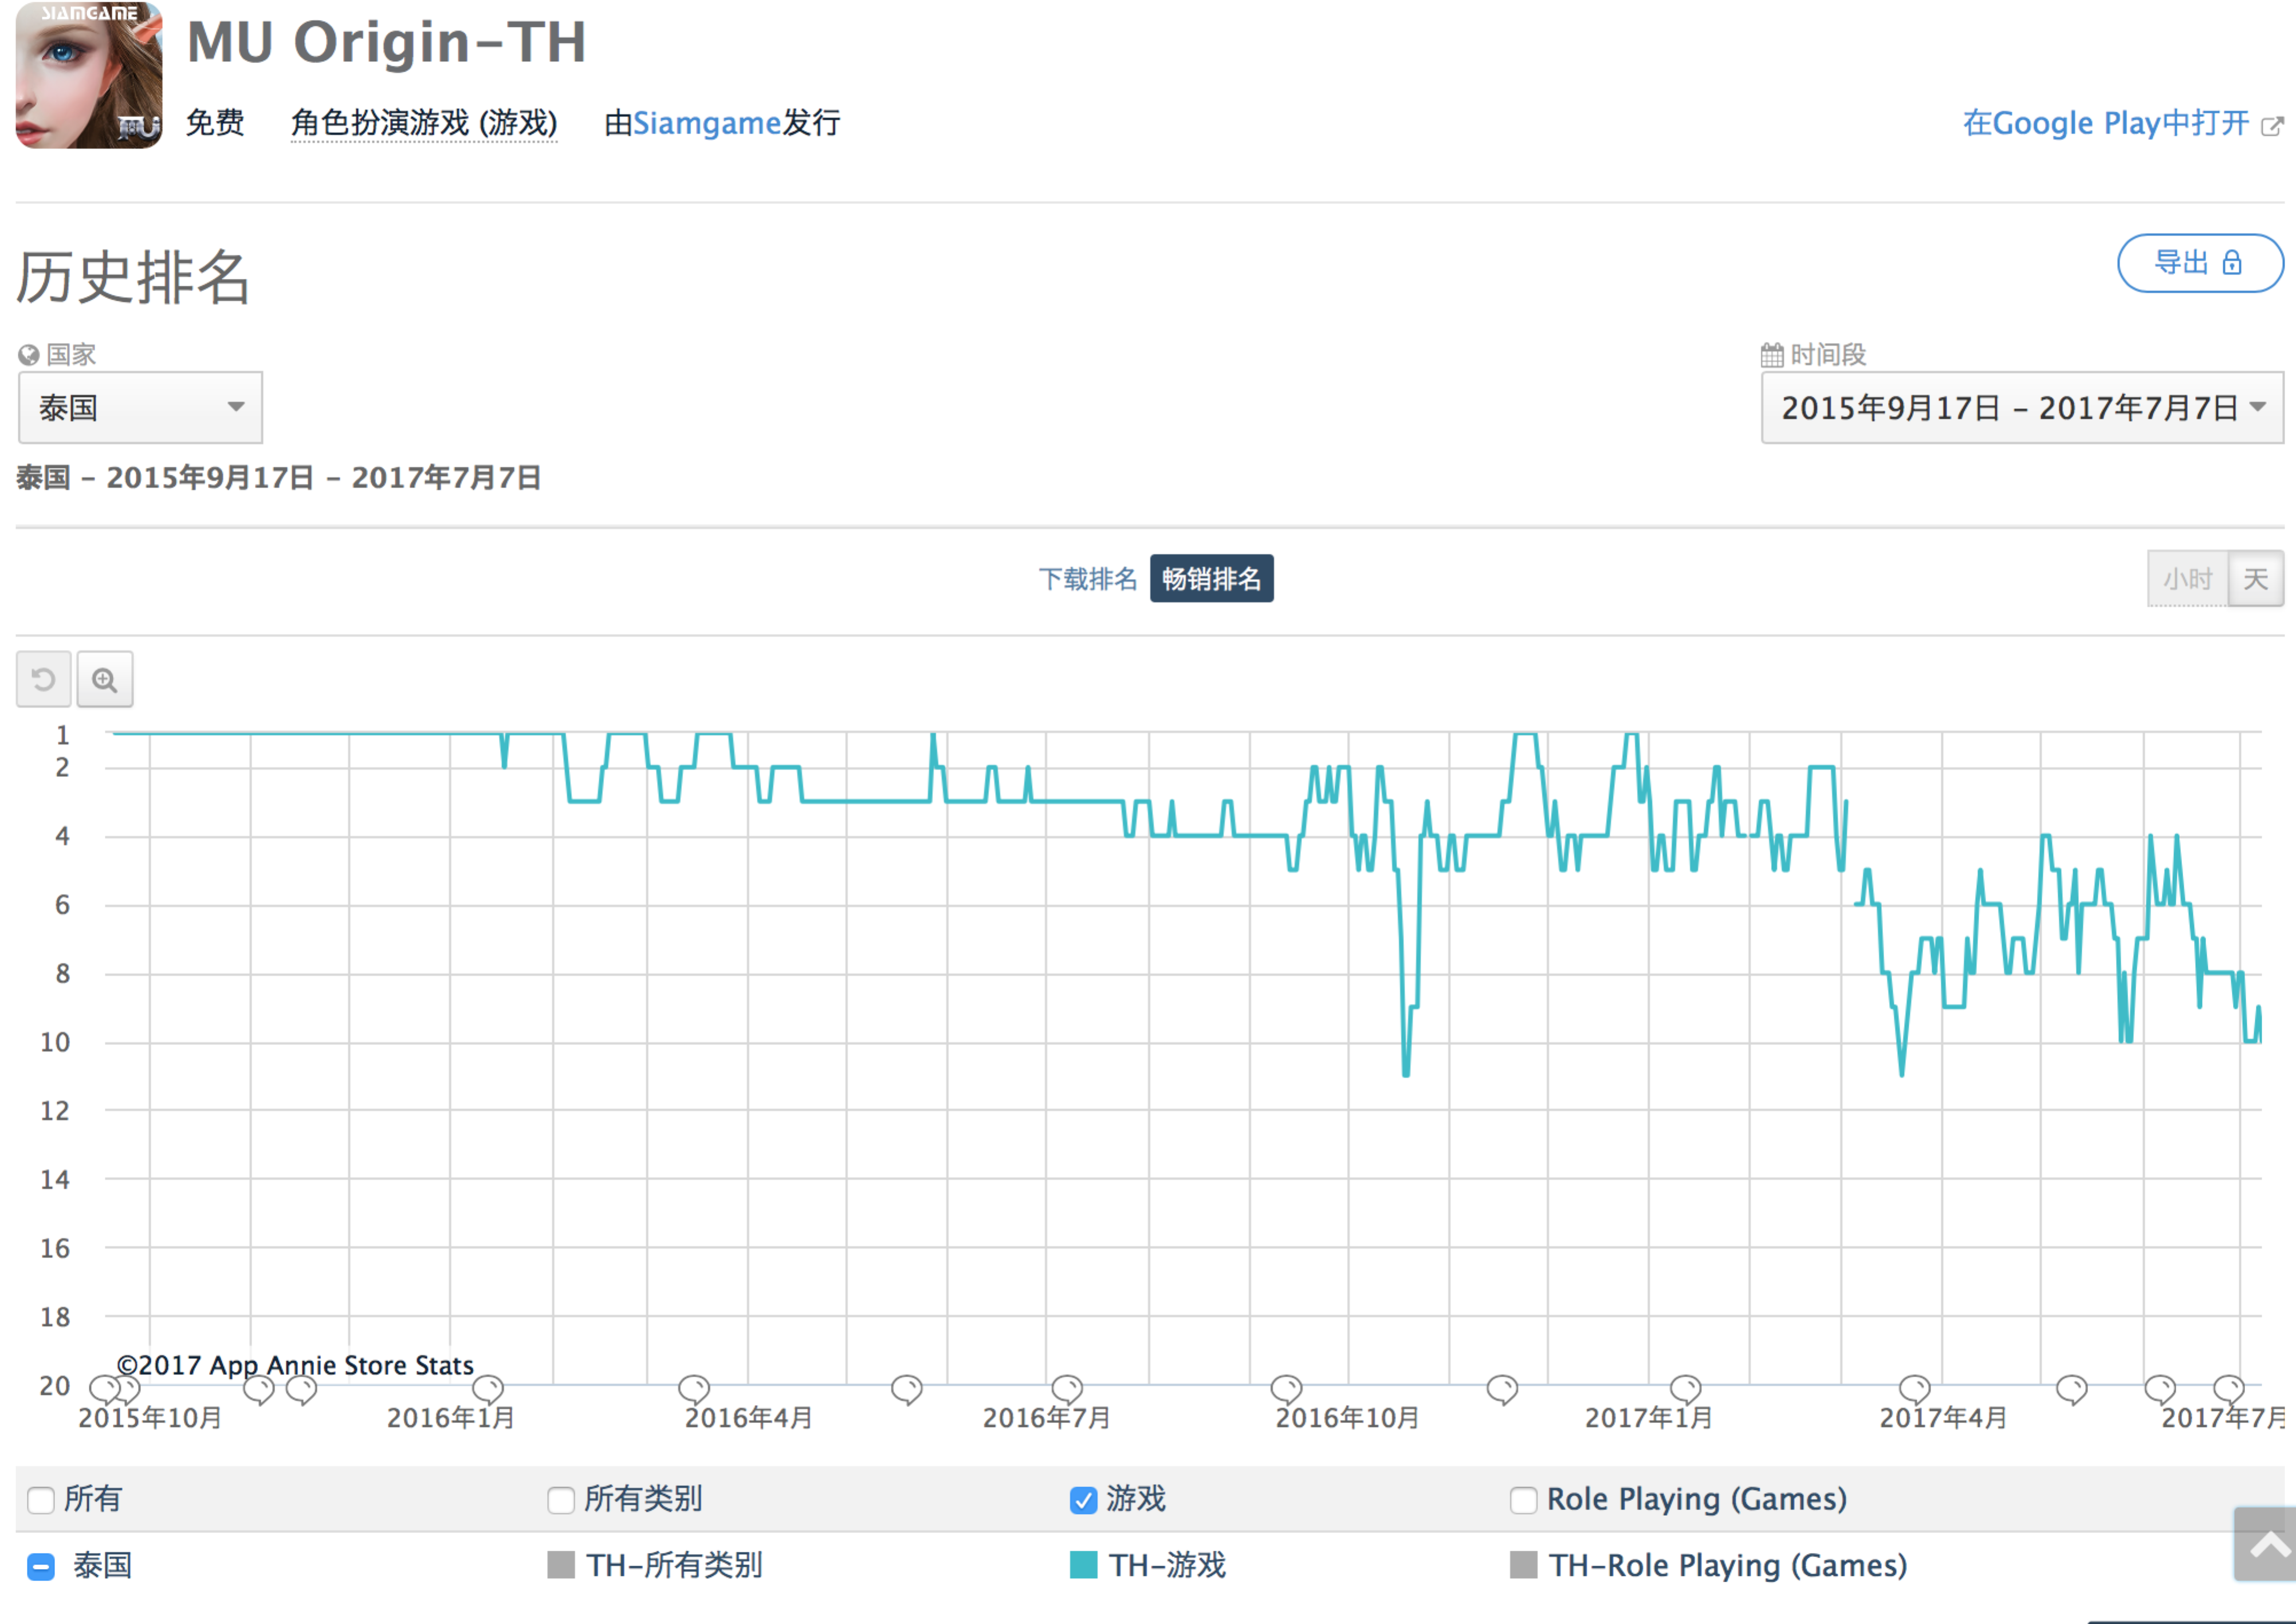Click the globe icon beside 国家
The width and height of the screenshot is (2296, 1624).
(x=28, y=355)
